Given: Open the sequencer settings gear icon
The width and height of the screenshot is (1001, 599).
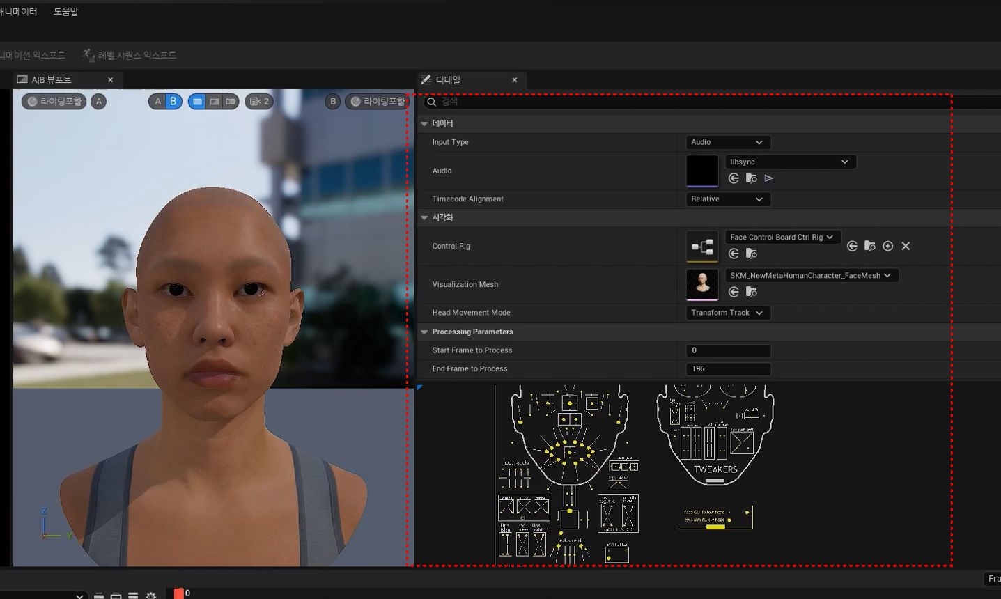Looking at the screenshot, I should point(151,596).
